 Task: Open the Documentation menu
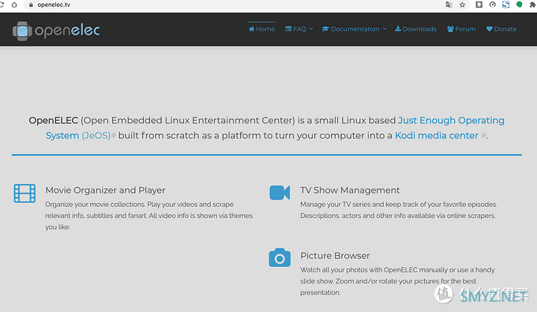[354, 29]
